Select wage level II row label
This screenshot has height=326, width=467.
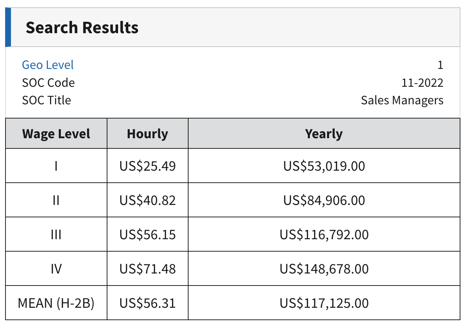pyautogui.click(x=56, y=200)
